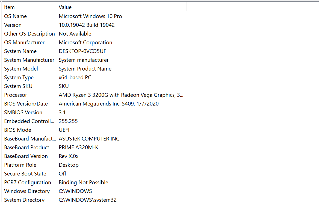This screenshot has width=319, height=202.
Task: Select the Microsoft Corporation value
Action: point(85,43)
